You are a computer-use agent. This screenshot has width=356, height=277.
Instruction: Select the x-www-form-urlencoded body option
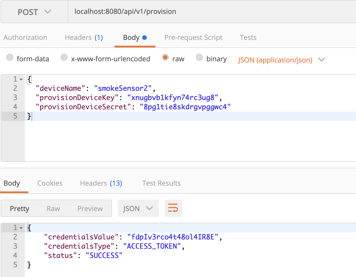pyautogui.click(x=64, y=58)
